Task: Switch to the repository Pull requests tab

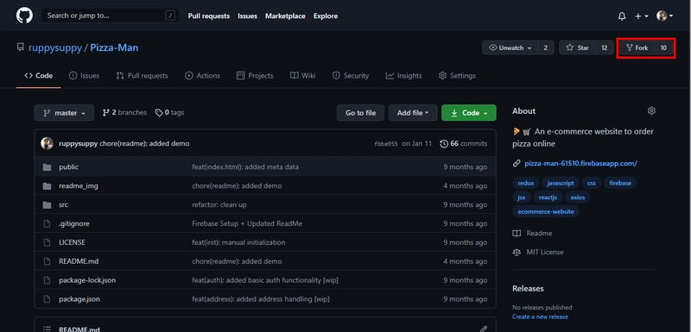Action: click(x=142, y=76)
